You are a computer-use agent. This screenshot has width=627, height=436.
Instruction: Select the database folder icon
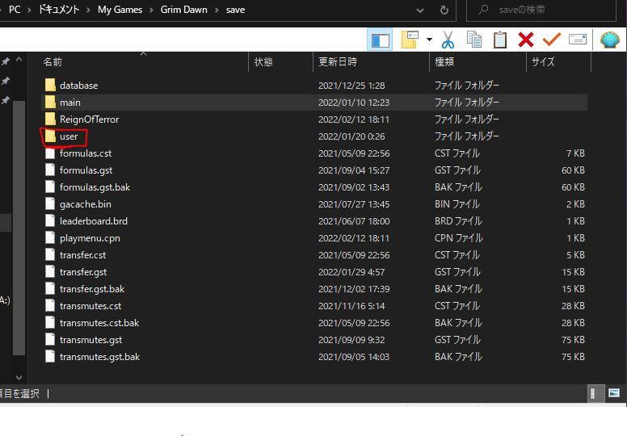click(x=50, y=85)
